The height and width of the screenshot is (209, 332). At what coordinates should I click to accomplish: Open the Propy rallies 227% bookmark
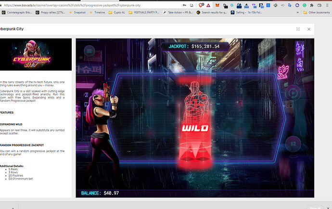(51, 13)
